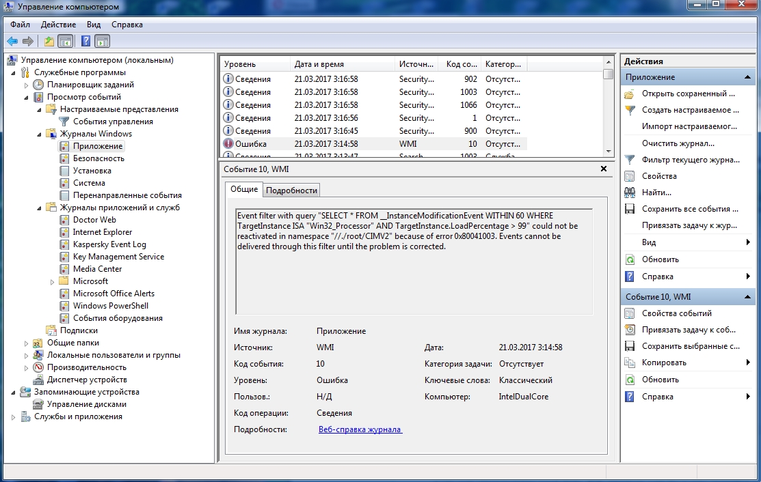The width and height of the screenshot is (761, 482).
Task: Click the Up one level folder icon
Action: click(49, 41)
